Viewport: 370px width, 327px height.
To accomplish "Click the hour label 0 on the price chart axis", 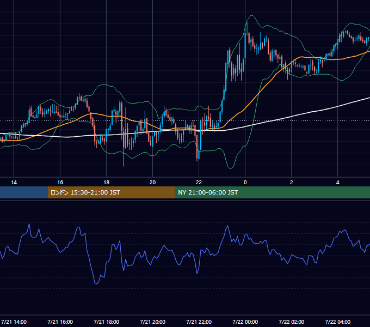I will (245, 183).
